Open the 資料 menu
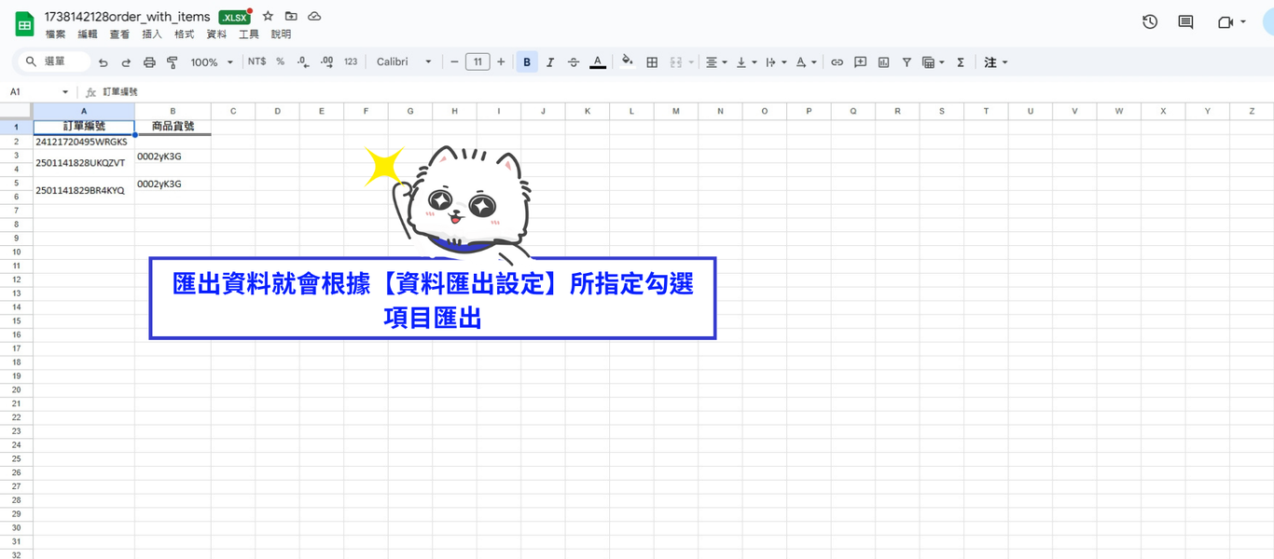 pyautogui.click(x=216, y=34)
